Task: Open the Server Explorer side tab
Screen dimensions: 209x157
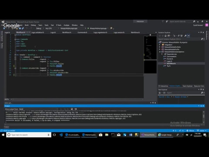Action: point(2,36)
